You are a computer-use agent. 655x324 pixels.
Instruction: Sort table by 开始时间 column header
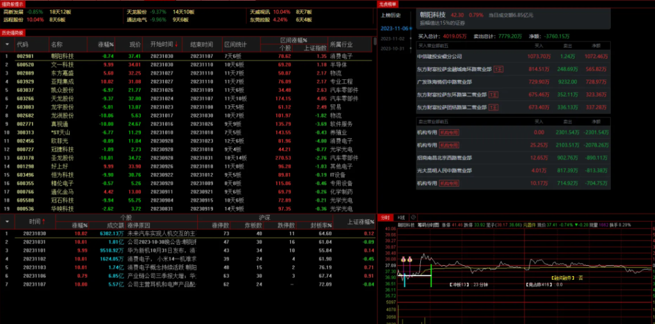164,45
